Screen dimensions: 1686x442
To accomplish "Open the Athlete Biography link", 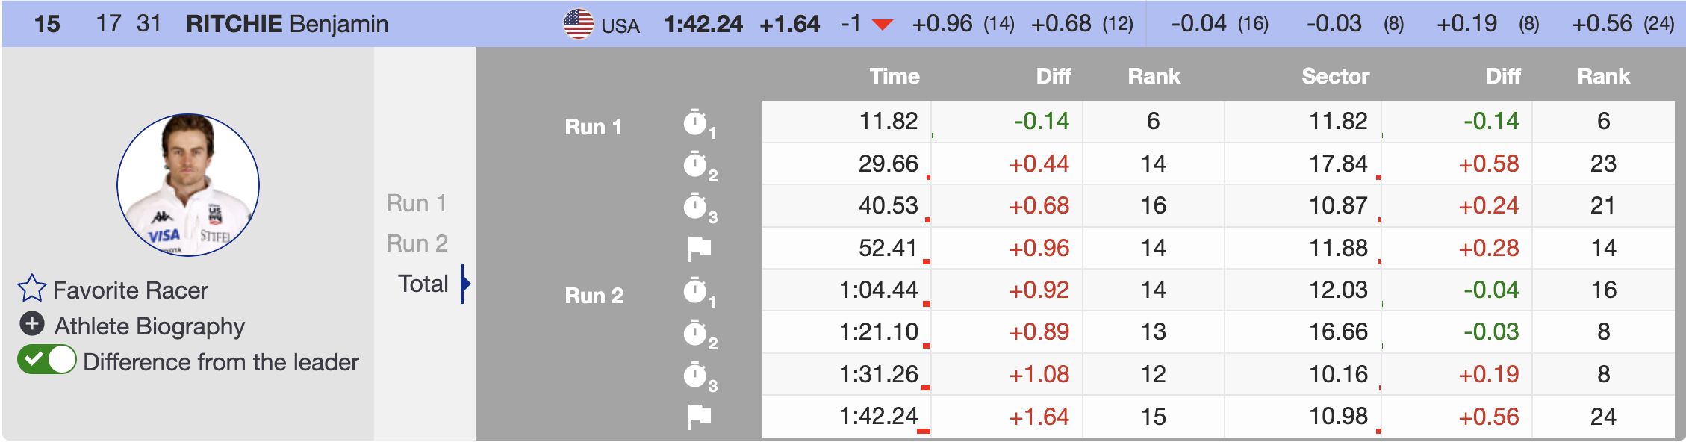I will tap(149, 326).
